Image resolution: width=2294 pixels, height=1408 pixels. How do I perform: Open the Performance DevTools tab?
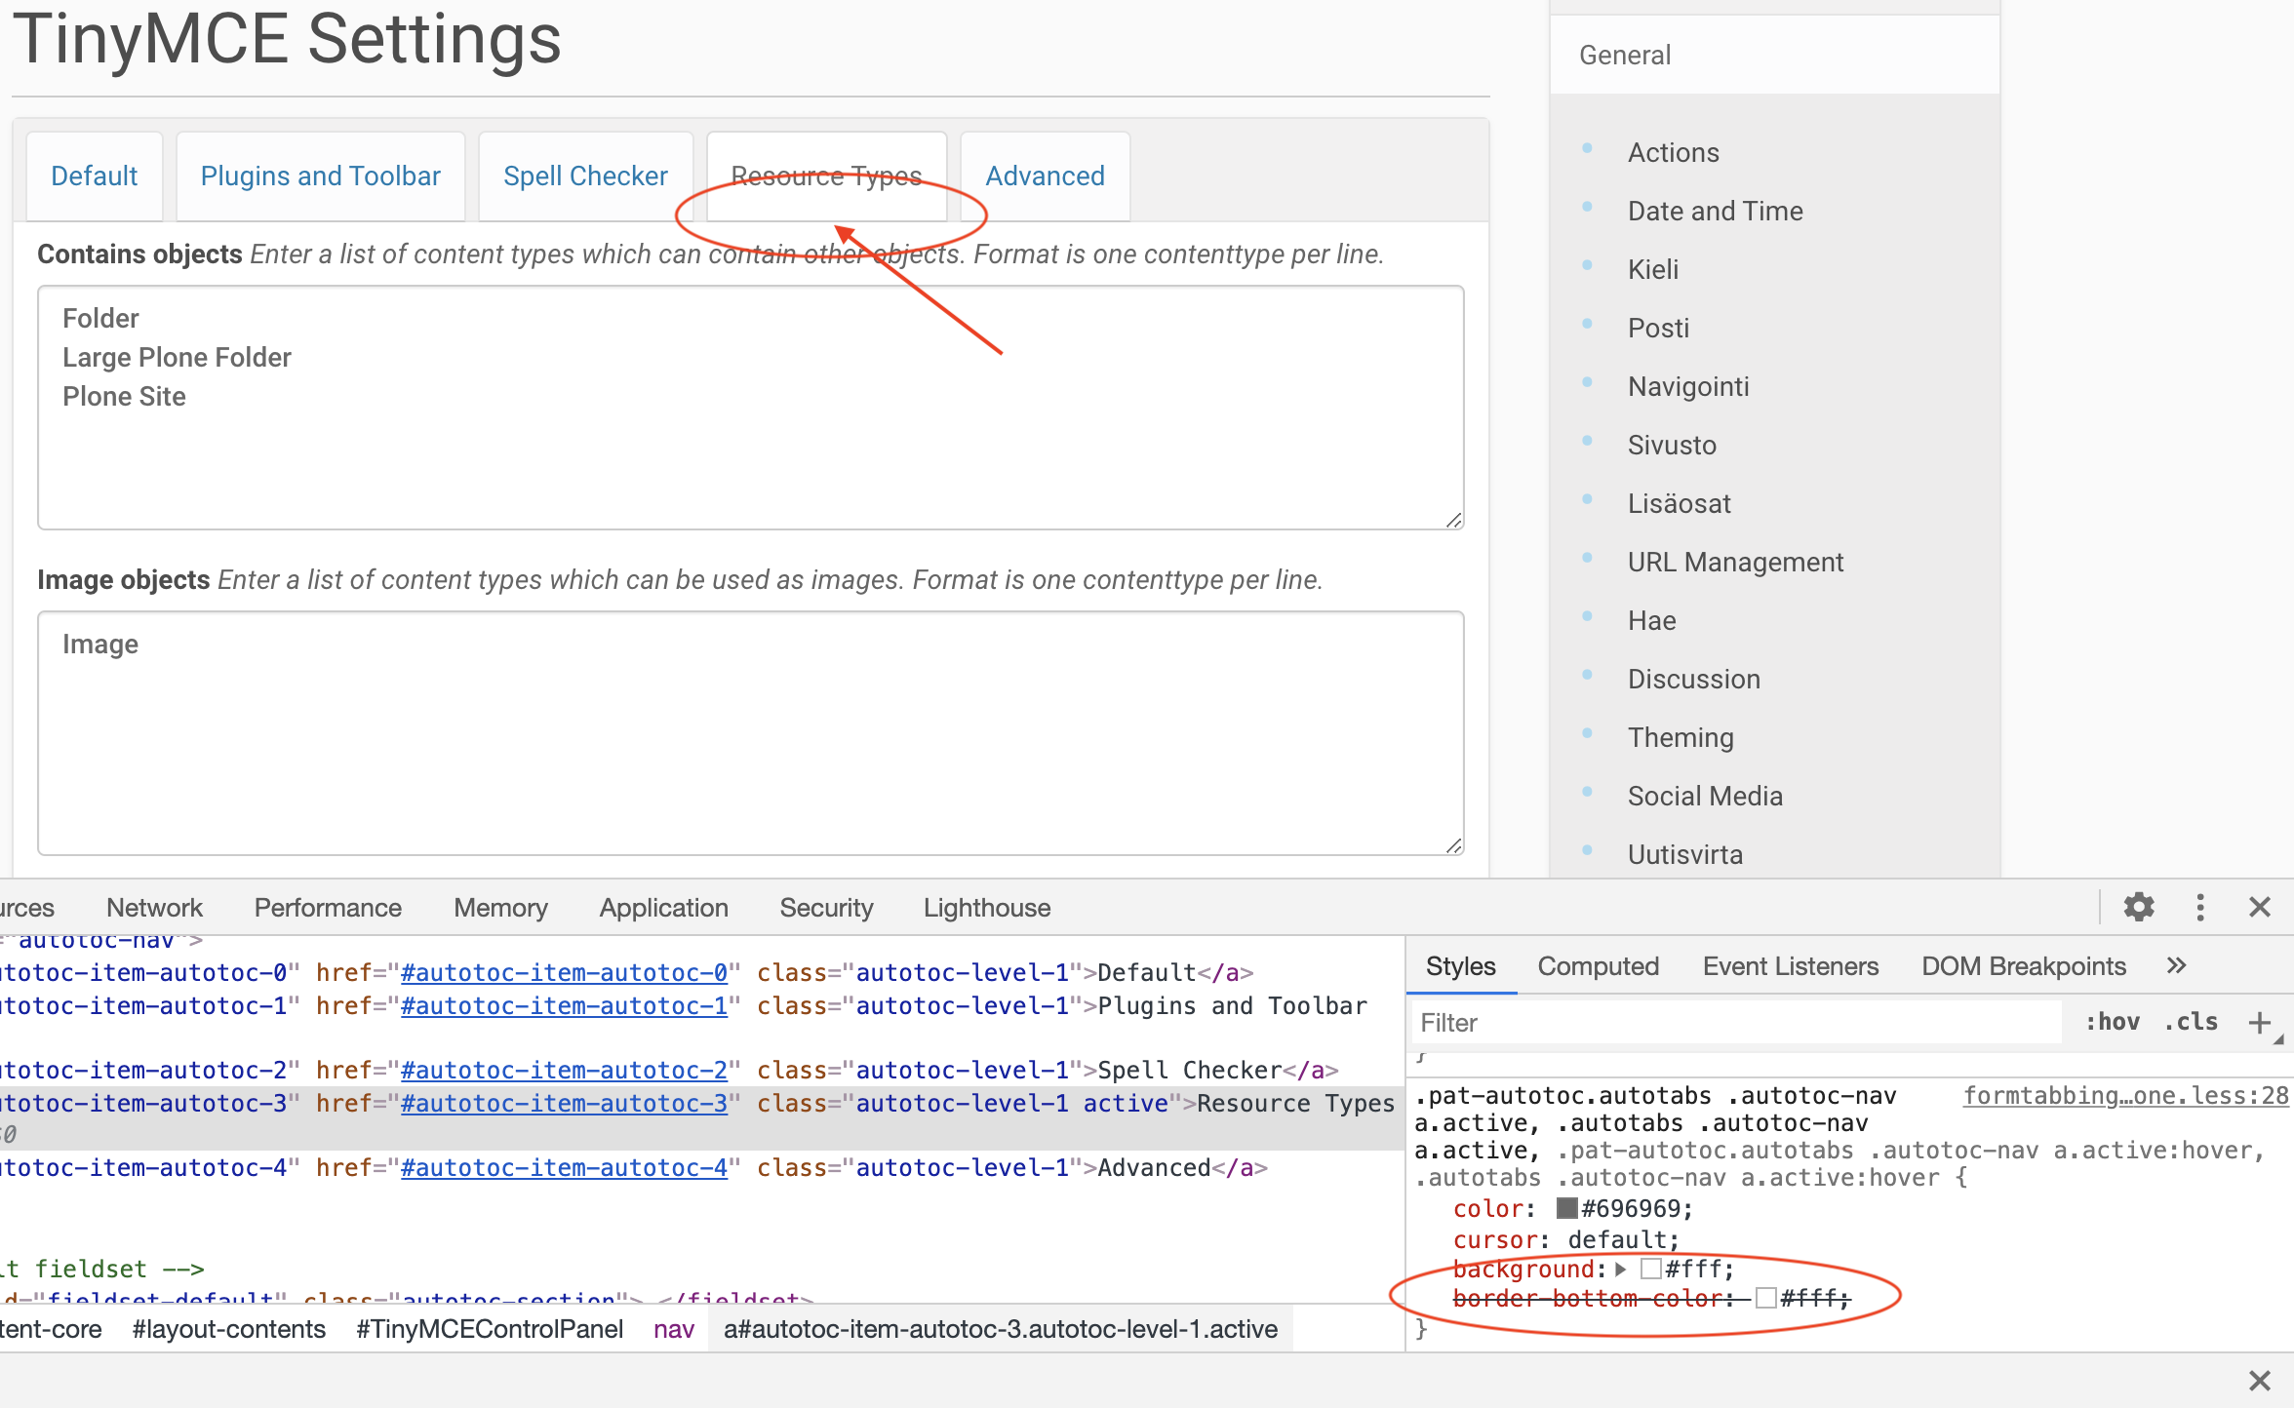pos(328,907)
